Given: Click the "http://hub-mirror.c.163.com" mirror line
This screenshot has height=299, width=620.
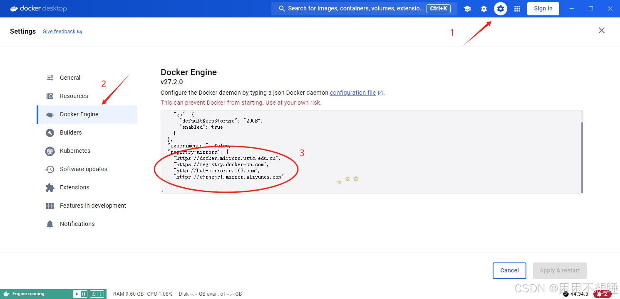Looking at the screenshot, I should coord(216,171).
